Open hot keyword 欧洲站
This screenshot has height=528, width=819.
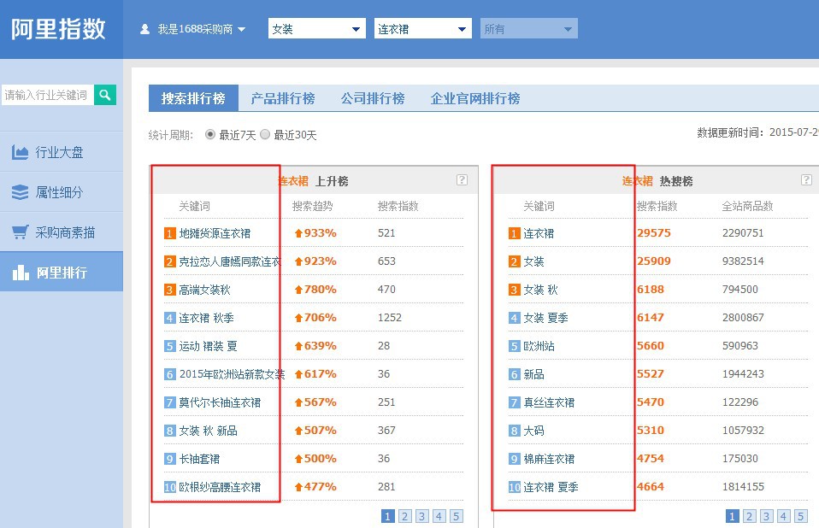(539, 346)
